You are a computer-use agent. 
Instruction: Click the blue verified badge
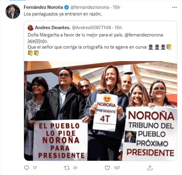[67, 7]
